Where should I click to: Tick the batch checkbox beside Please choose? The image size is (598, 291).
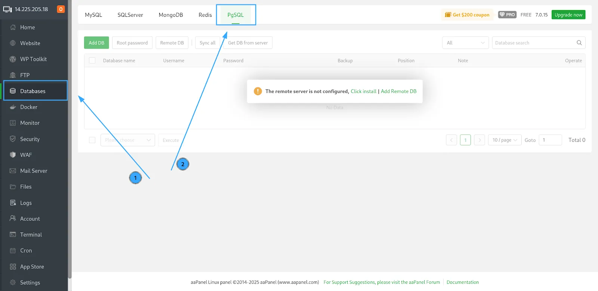[92, 140]
